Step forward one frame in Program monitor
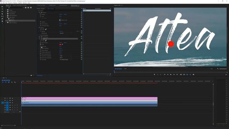Screen dimensions: 229x129 [x=174, y=75]
